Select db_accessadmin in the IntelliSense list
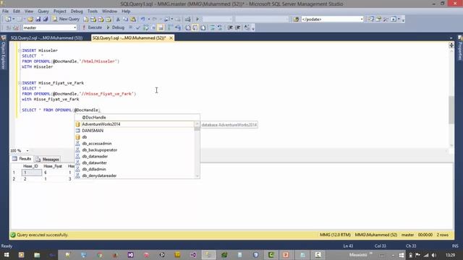463x260 pixels. point(135,144)
